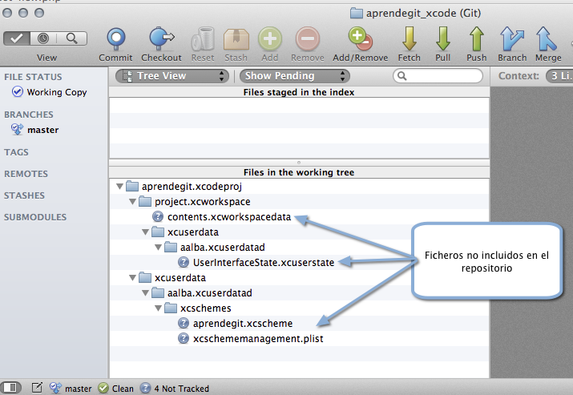Click the Add/Remove toolbar icon
Screen dimensions: 573x395
360,39
